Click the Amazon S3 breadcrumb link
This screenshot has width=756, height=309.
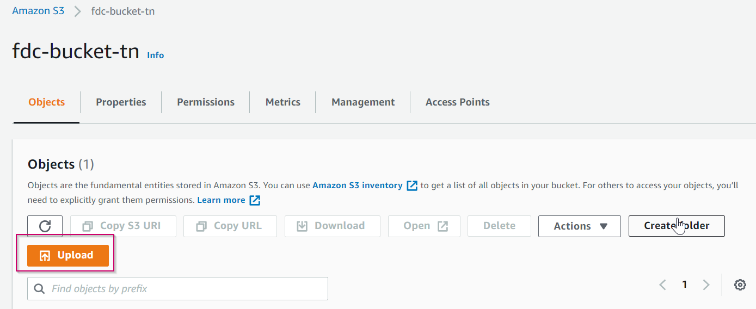[38, 11]
